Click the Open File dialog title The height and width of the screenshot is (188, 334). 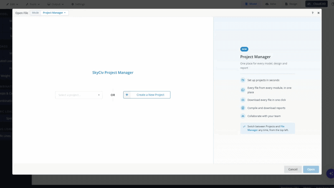click(x=22, y=13)
